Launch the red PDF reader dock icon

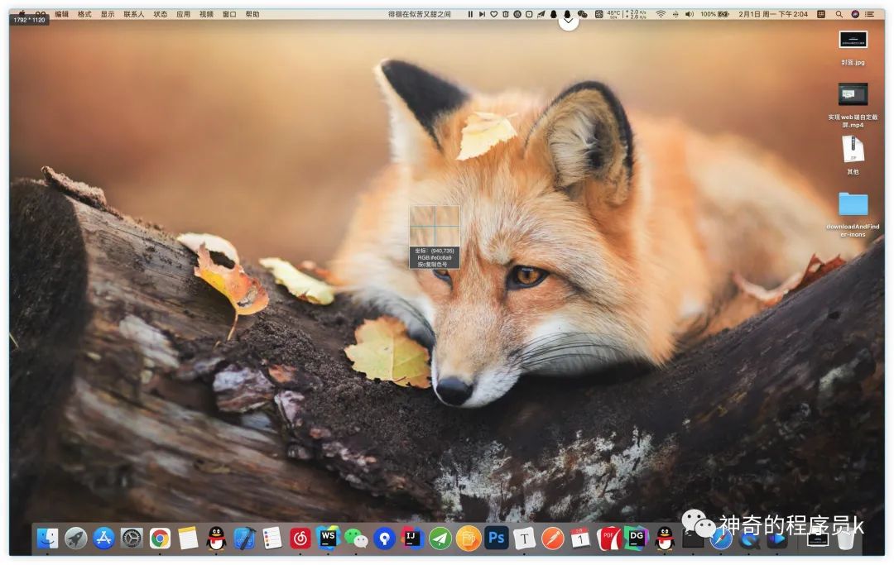click(x=609, y=539)
